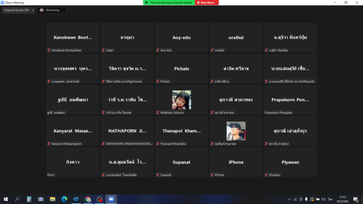363x204 pixels.
Task: Open taskbar Search magnifier
Action: (17, 199)
